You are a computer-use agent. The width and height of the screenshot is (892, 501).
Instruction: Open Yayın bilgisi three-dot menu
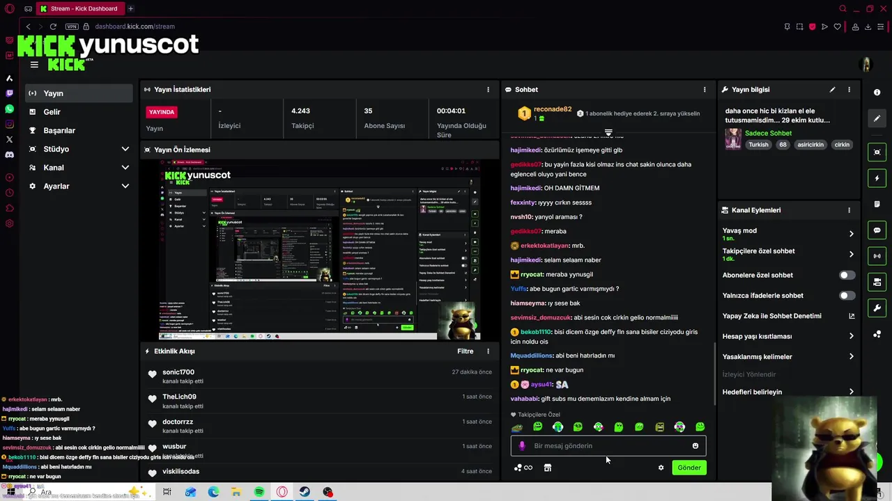849,90
